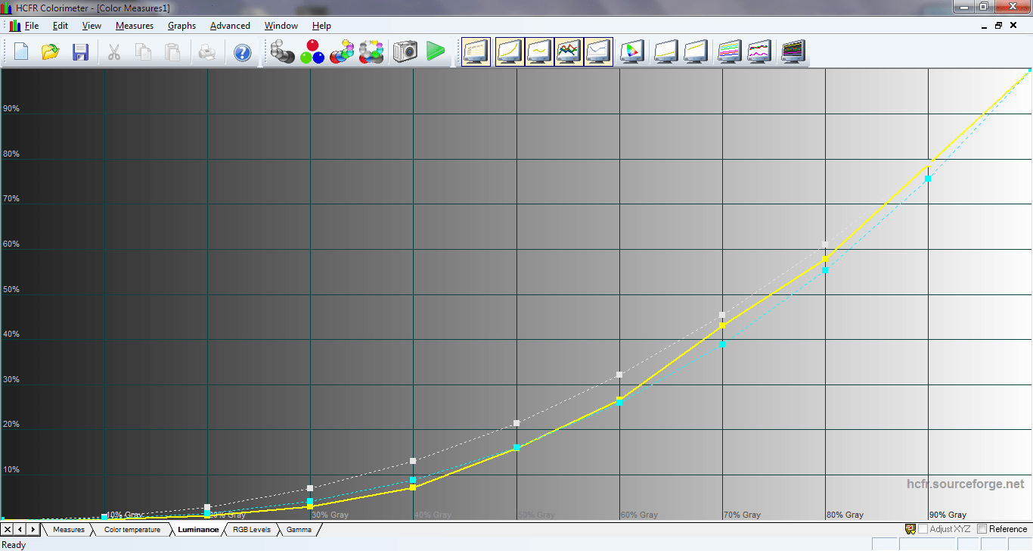The height and width of the screenshot is (551, 1033).
Task: Click the blue Help question mark icon
Action: click(x=242, y=51)
